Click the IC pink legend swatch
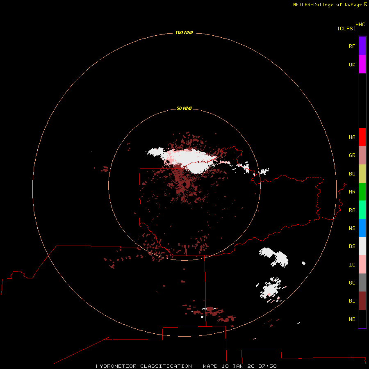This screenshot has width=369, height=369. [362, 264]
